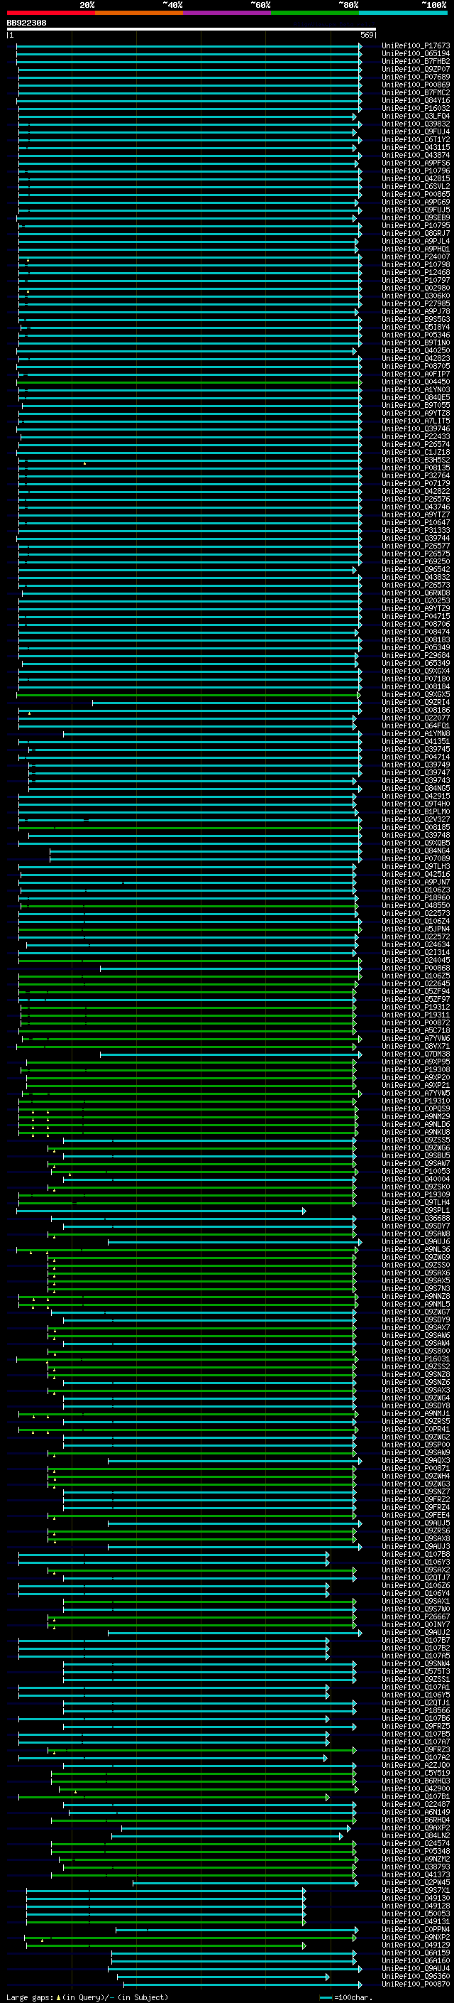Select label UniRef100_A5C718

(x=416, y=1030)
